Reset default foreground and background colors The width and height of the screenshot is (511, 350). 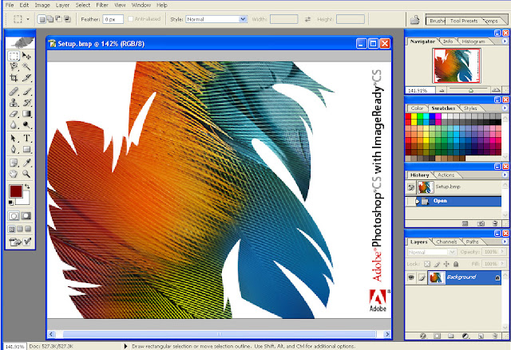tap(11, 203)
